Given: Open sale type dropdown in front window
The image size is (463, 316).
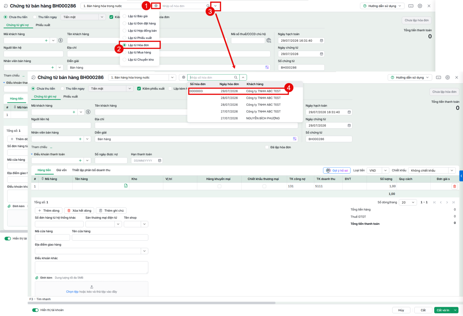Looking at the screenshot, I should pyautogui.click(x=172, y=77).
